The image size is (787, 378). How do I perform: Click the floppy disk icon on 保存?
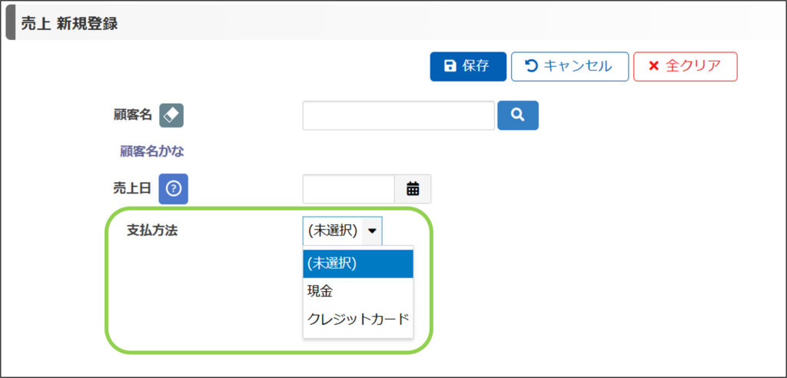450,66
